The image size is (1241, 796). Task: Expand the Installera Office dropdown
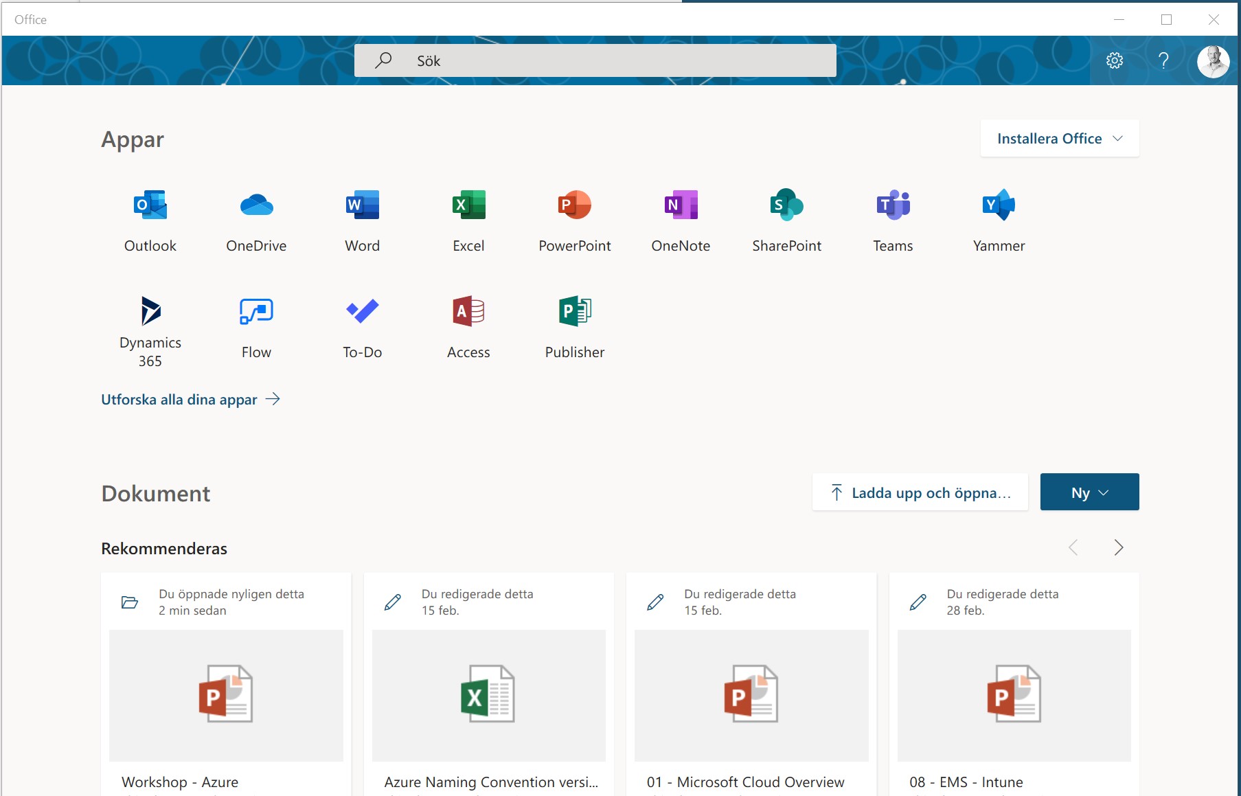[1060, 139]
